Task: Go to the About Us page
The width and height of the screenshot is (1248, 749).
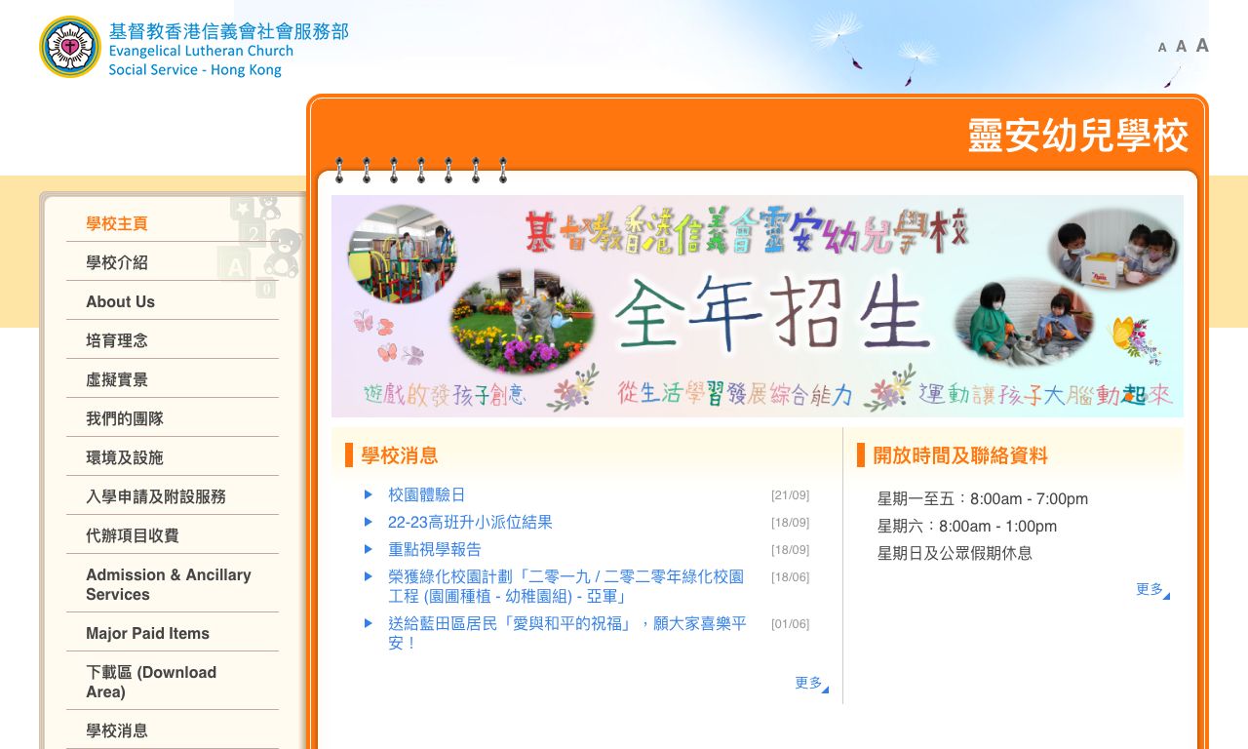Action: [x=120, y=301]
